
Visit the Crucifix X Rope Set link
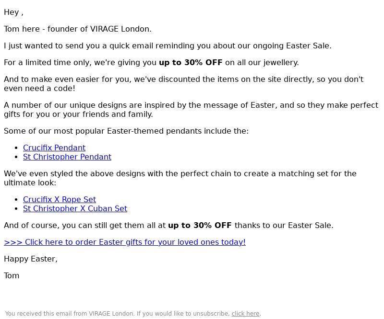point(60,199)
